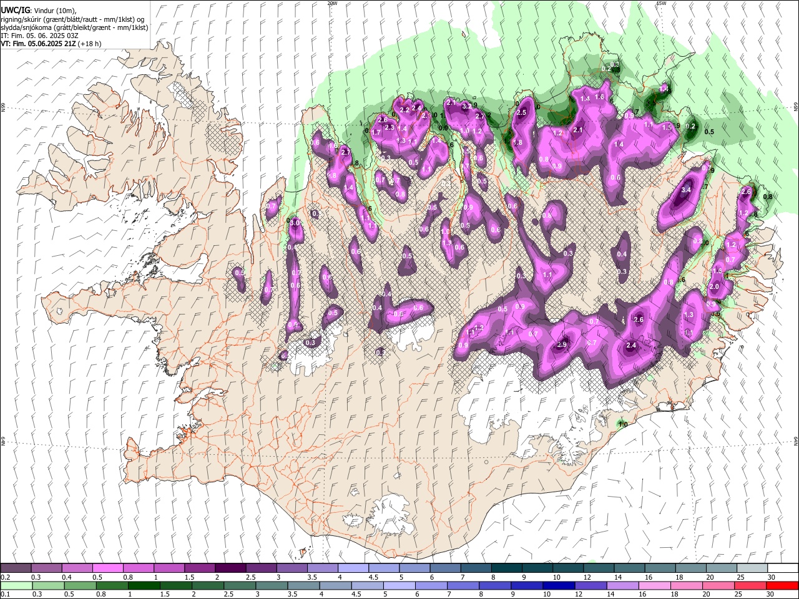Select the light grey swatch between 25 and 30
The width and height of the screenshot is (799, 599).
tap(752, 568)
